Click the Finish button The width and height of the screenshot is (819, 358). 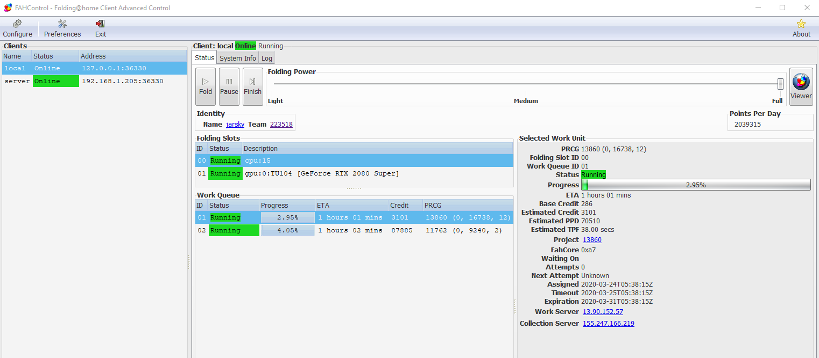[253, 86]
